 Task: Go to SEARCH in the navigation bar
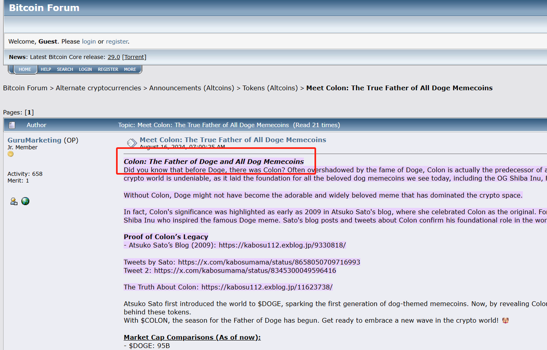pos(65,69)
